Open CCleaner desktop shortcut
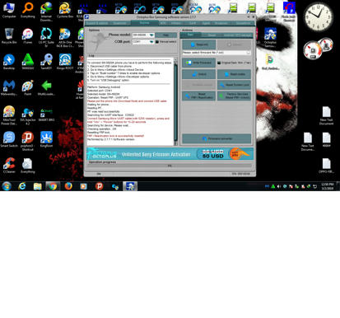The width and height of the screenshot is (340, 318). click(9, 166)
